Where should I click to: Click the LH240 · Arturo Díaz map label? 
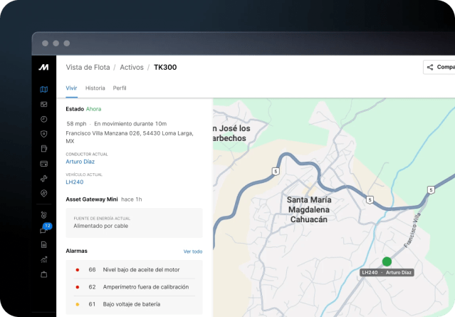(x=387, y=273)
